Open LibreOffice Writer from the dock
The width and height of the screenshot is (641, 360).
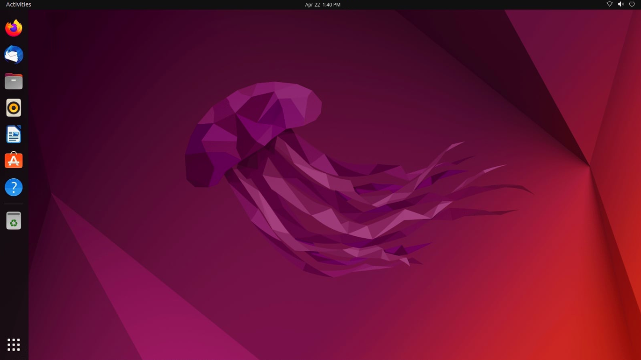coord(14,134)
